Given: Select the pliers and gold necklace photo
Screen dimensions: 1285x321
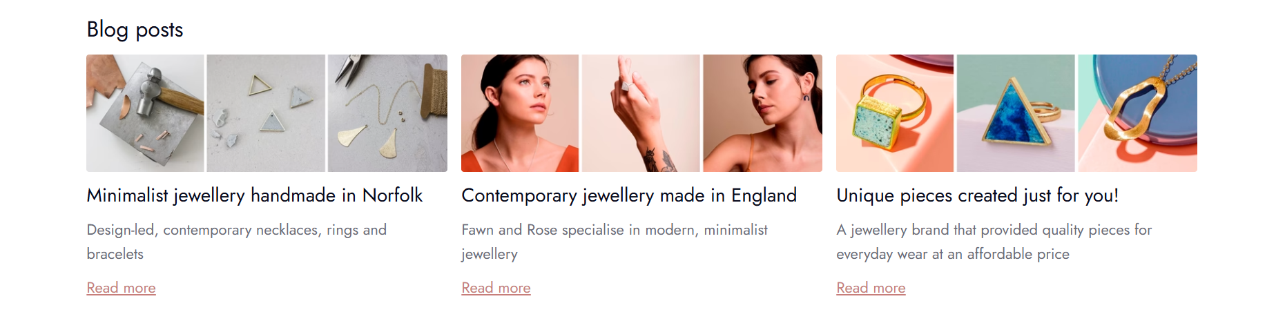Looking at the screenshot, I should pos(387,113).
